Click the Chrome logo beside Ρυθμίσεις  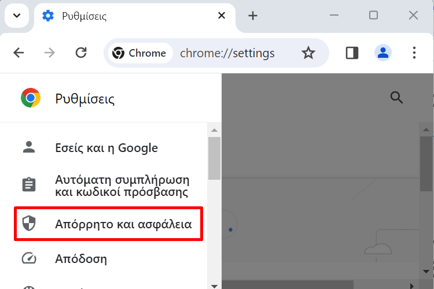point(31,98)
